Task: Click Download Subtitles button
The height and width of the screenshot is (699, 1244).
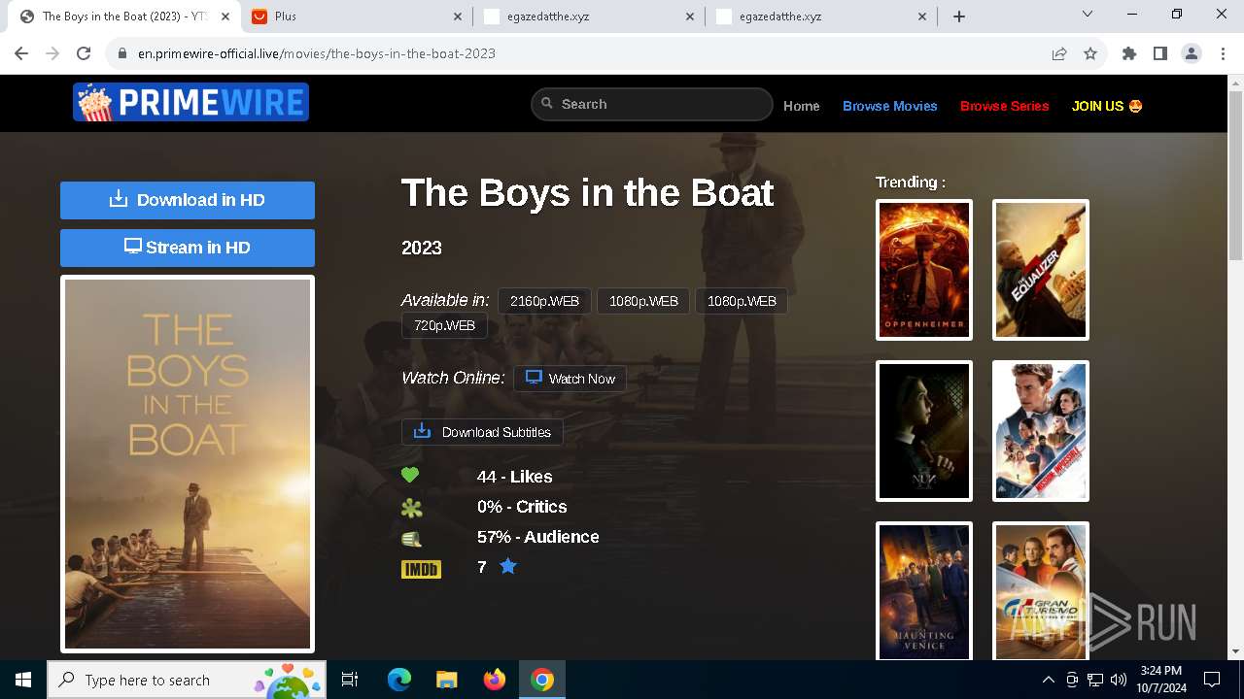Action: pyautogui.click(x=483, y=432)
